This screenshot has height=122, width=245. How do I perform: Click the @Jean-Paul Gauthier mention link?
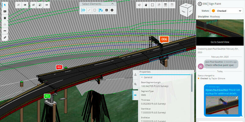tap(217, 90)
